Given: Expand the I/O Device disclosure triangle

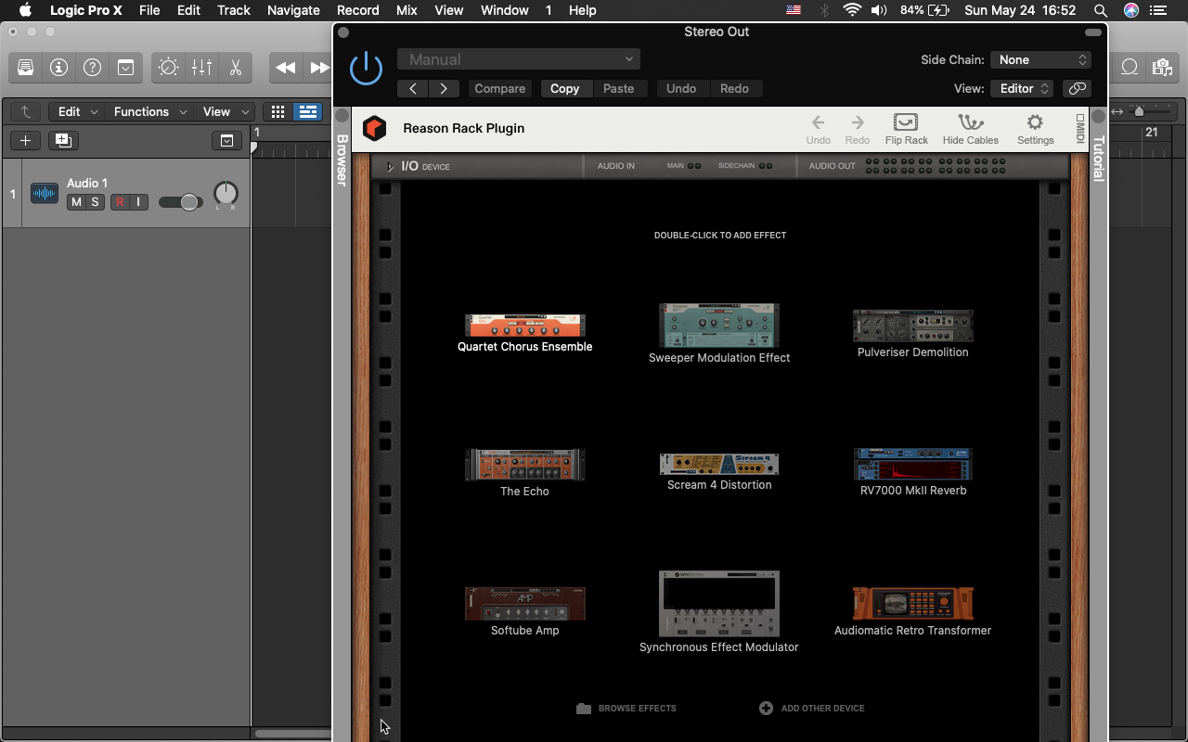Looking at the screenshot, I should click(390, 167).
